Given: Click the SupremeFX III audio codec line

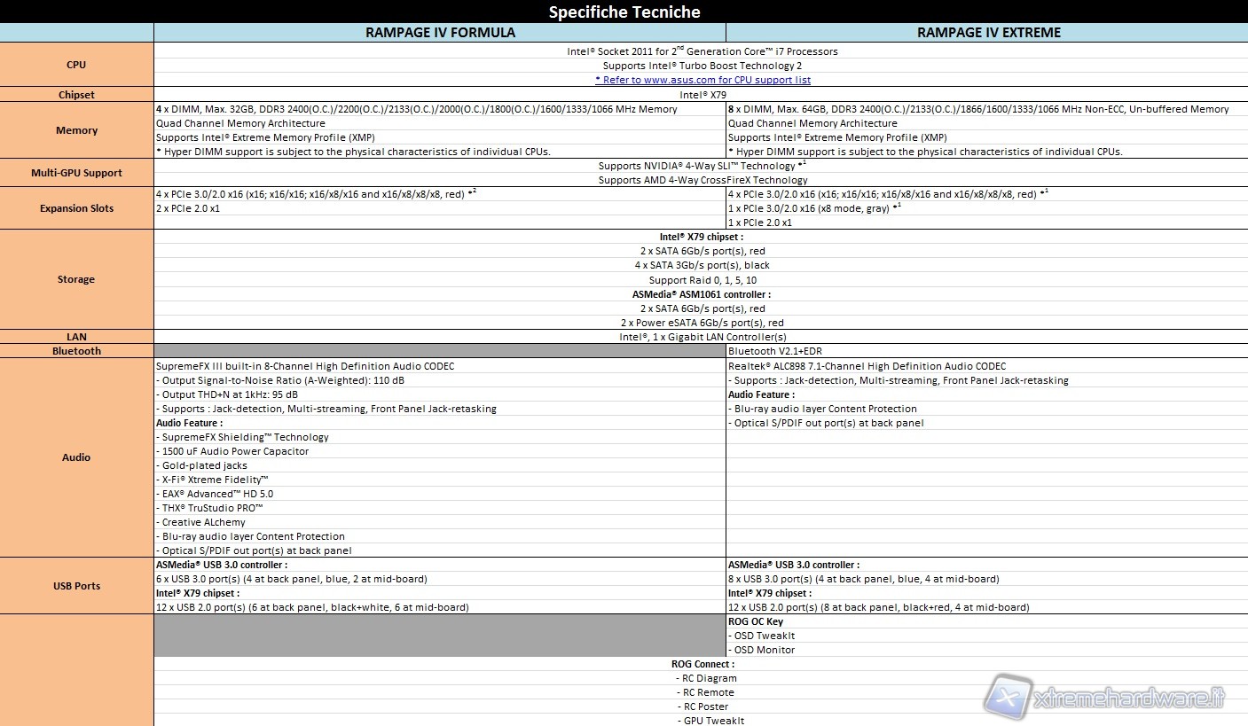Looking at the screenshot, I should tap(305, 366).
